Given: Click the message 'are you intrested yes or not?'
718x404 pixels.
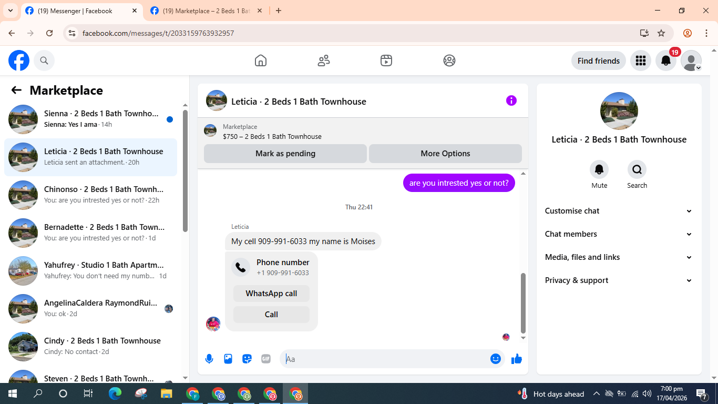Looking at the screenshot, I should click(x=459, y=183).
